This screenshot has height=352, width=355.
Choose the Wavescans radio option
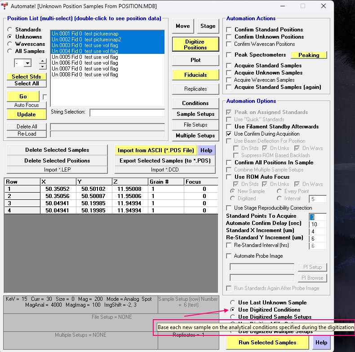pyautogui.click(x=10, y=44)
